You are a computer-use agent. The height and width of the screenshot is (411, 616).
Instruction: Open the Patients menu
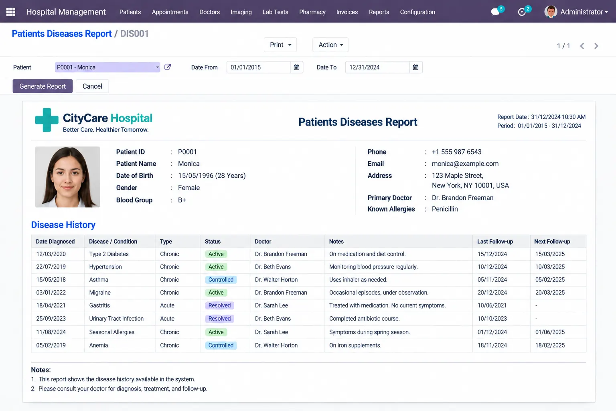click(x=130, y=12)
